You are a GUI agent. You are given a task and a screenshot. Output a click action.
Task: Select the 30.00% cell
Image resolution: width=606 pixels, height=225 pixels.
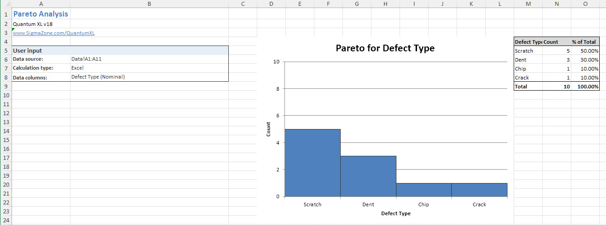(x=585, y=59)
